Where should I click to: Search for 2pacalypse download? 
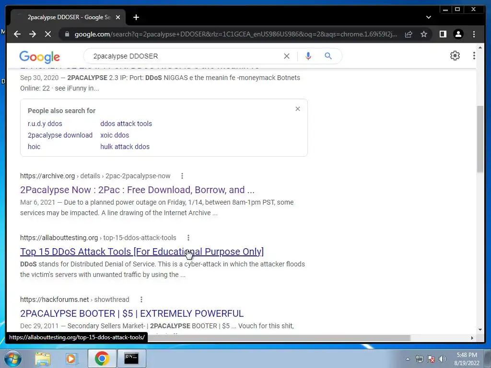(60, 135)
